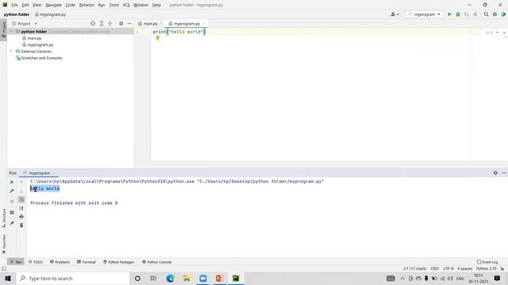
Task: Click the Stop icon in top toolbar
Action: coord(475,14)
